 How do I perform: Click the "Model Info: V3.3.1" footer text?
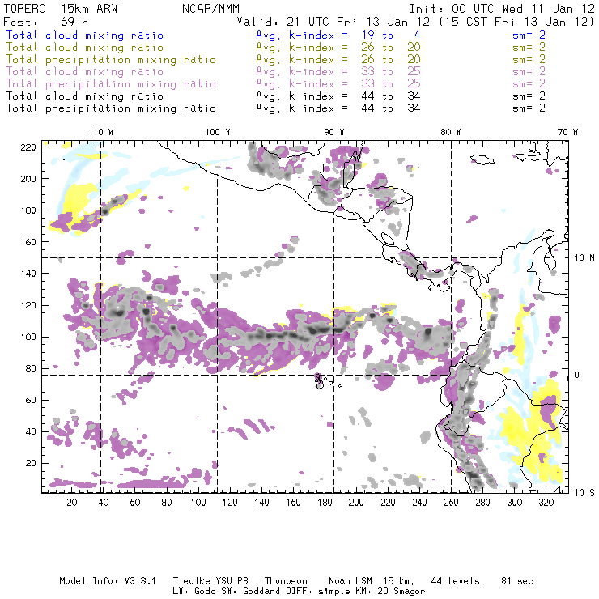click(x=108, y=581)
